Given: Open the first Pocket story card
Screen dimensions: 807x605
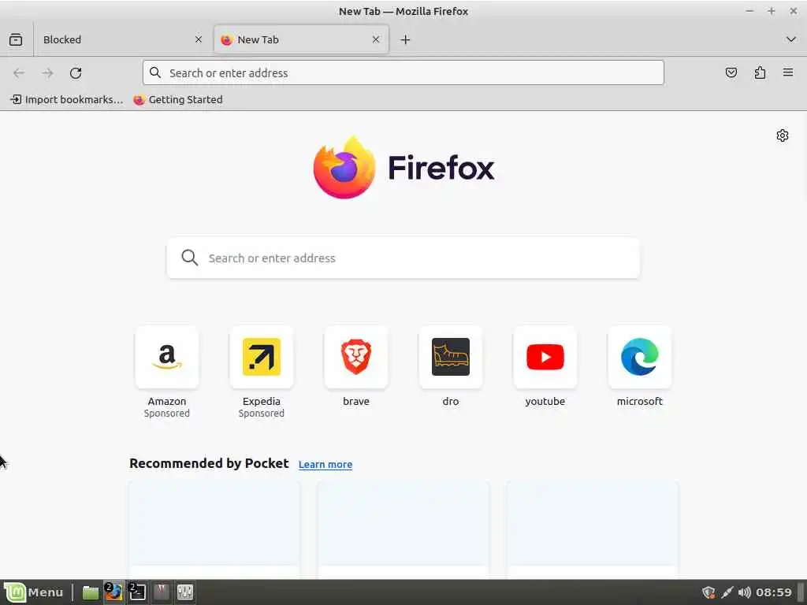Looking at the screenshot, I should pyautogui.click(x=214, y=530).
